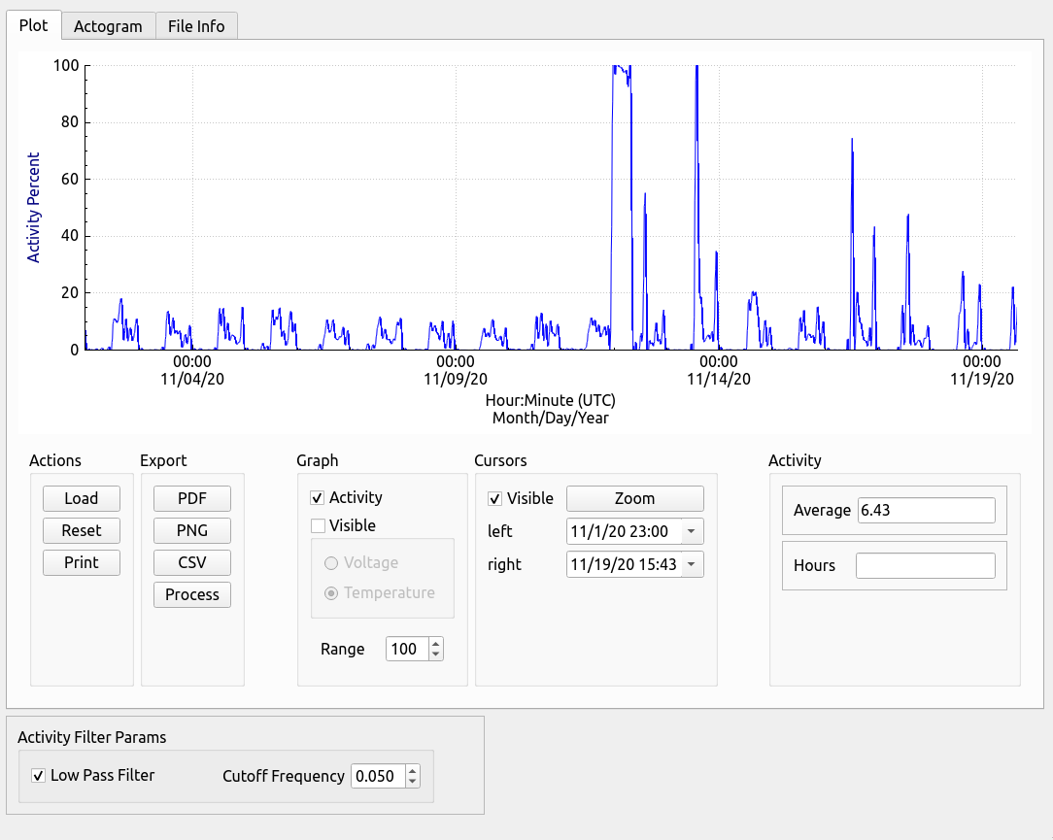Screen dimensions: 1053x840
Task: Zoom to the cursor range
Action: tap(634, 498)
